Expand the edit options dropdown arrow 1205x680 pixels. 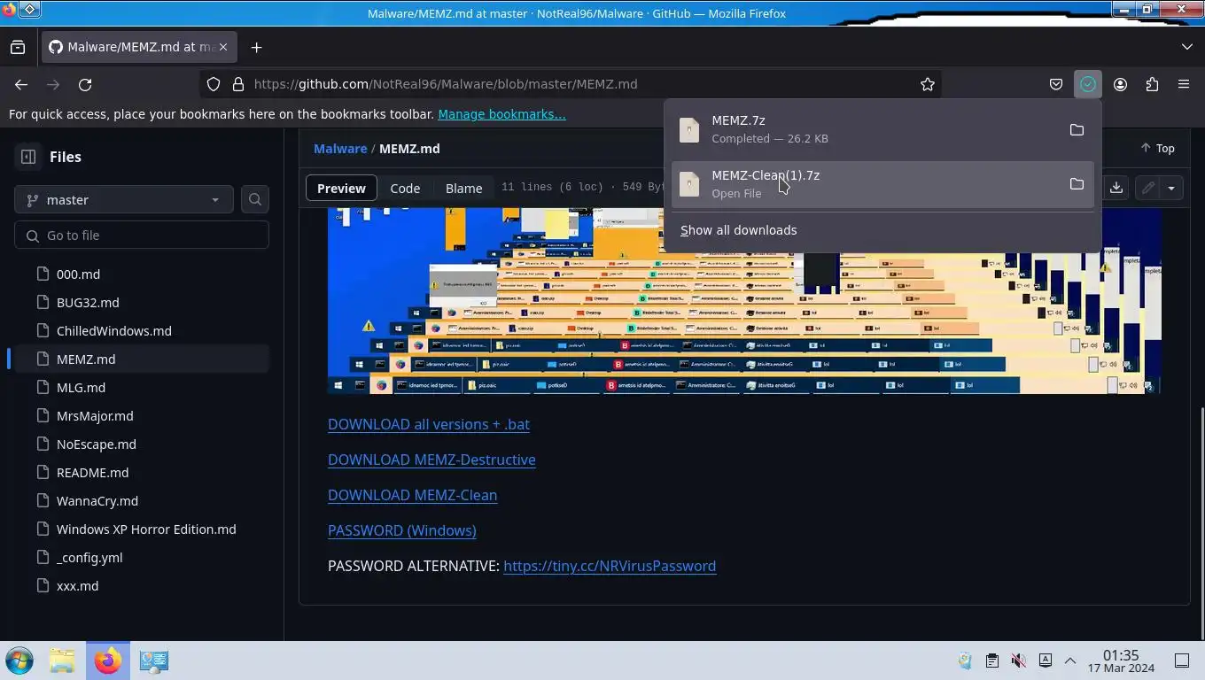click(x=1171, y=188)
